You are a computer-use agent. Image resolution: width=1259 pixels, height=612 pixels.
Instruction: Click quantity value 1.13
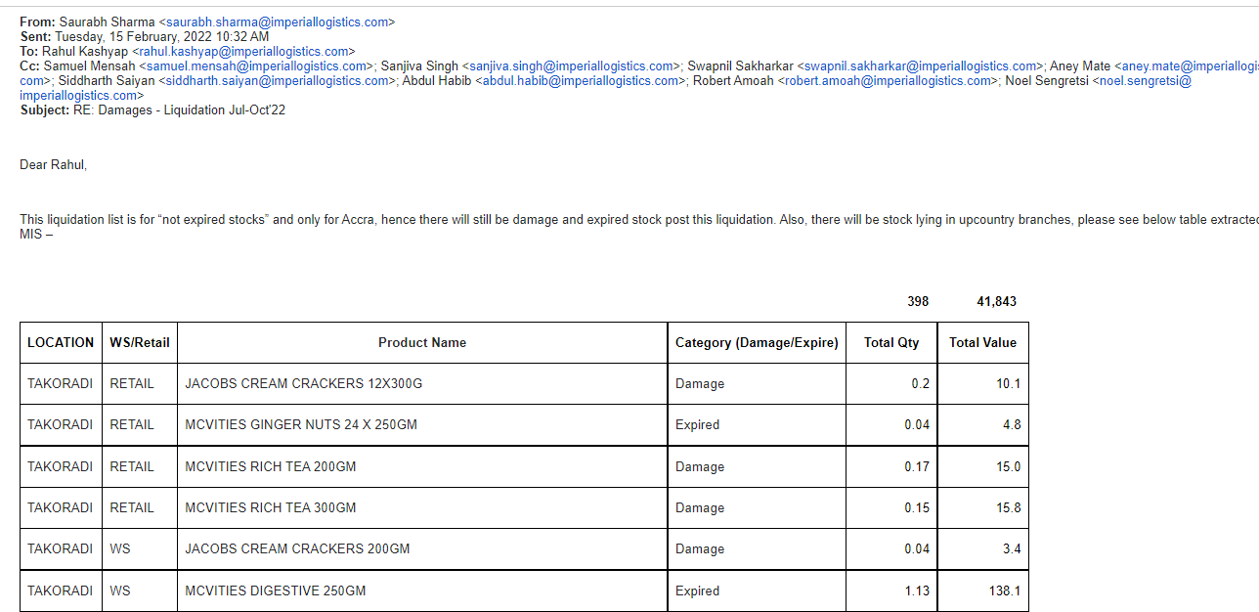point(891,591)
